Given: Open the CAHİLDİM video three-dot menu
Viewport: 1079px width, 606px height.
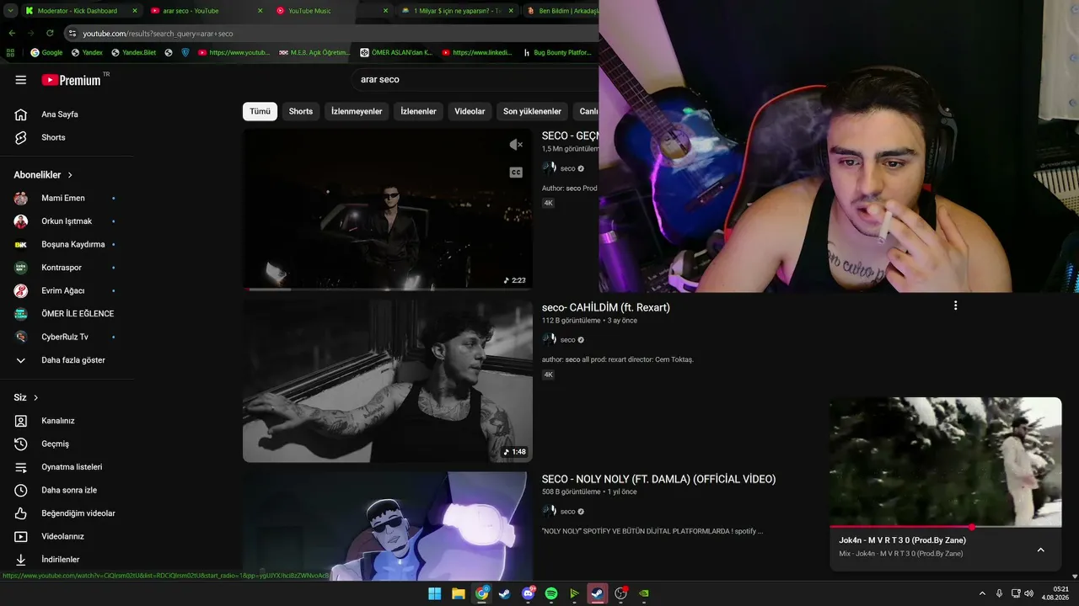Looking at the screenshot, I should (x=955, y=306).
